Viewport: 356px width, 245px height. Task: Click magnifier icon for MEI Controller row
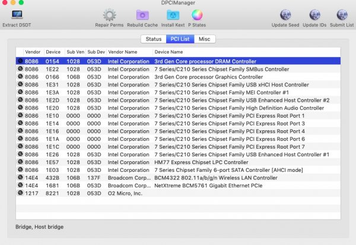[20, 92]
